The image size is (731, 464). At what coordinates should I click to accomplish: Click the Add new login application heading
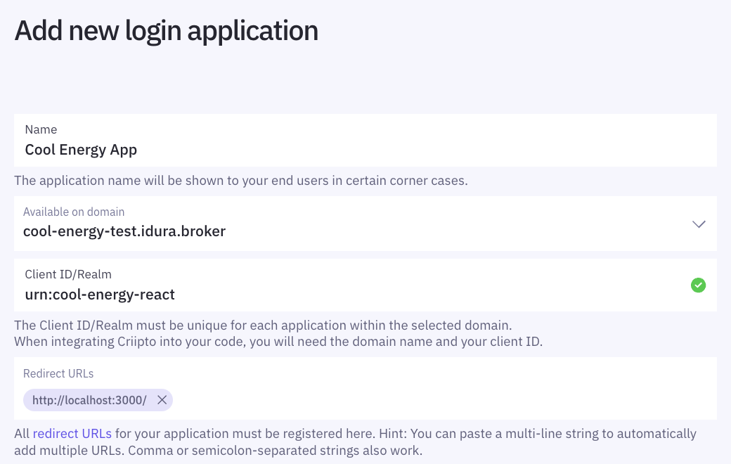(x=166, y=30)
